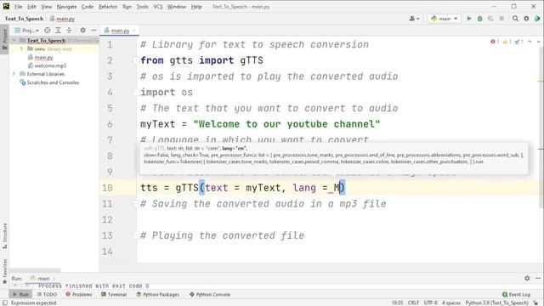Click Collapse All in Project panel
544x306 pixels.
(69, 31)
